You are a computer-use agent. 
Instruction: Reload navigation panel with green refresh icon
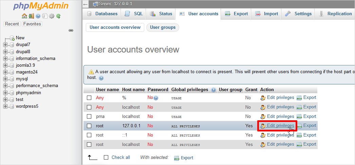coord(58,16)
